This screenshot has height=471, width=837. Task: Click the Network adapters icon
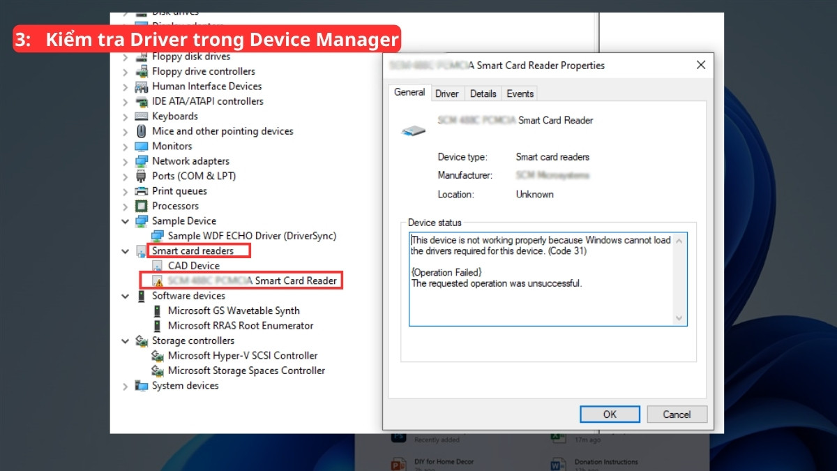coord(141,161)
